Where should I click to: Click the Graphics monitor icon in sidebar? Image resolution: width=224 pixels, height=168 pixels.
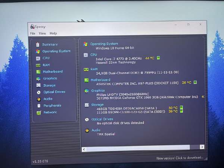click(38, 79)
